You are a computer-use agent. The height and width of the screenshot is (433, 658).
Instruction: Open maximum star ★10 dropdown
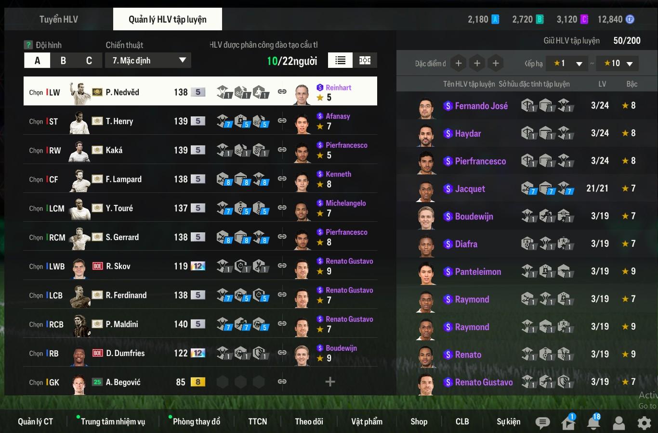point(618,63)
